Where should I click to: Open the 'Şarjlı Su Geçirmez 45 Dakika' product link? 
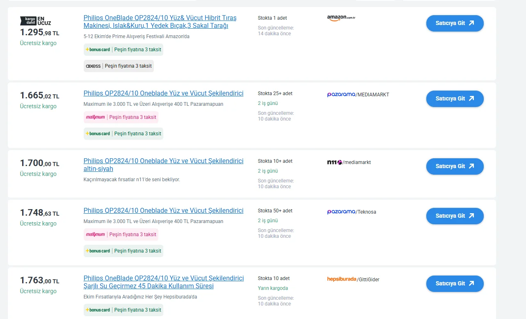tap(164, 282)
